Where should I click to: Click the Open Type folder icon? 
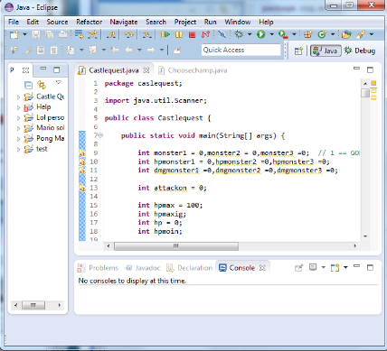point(346,34)
